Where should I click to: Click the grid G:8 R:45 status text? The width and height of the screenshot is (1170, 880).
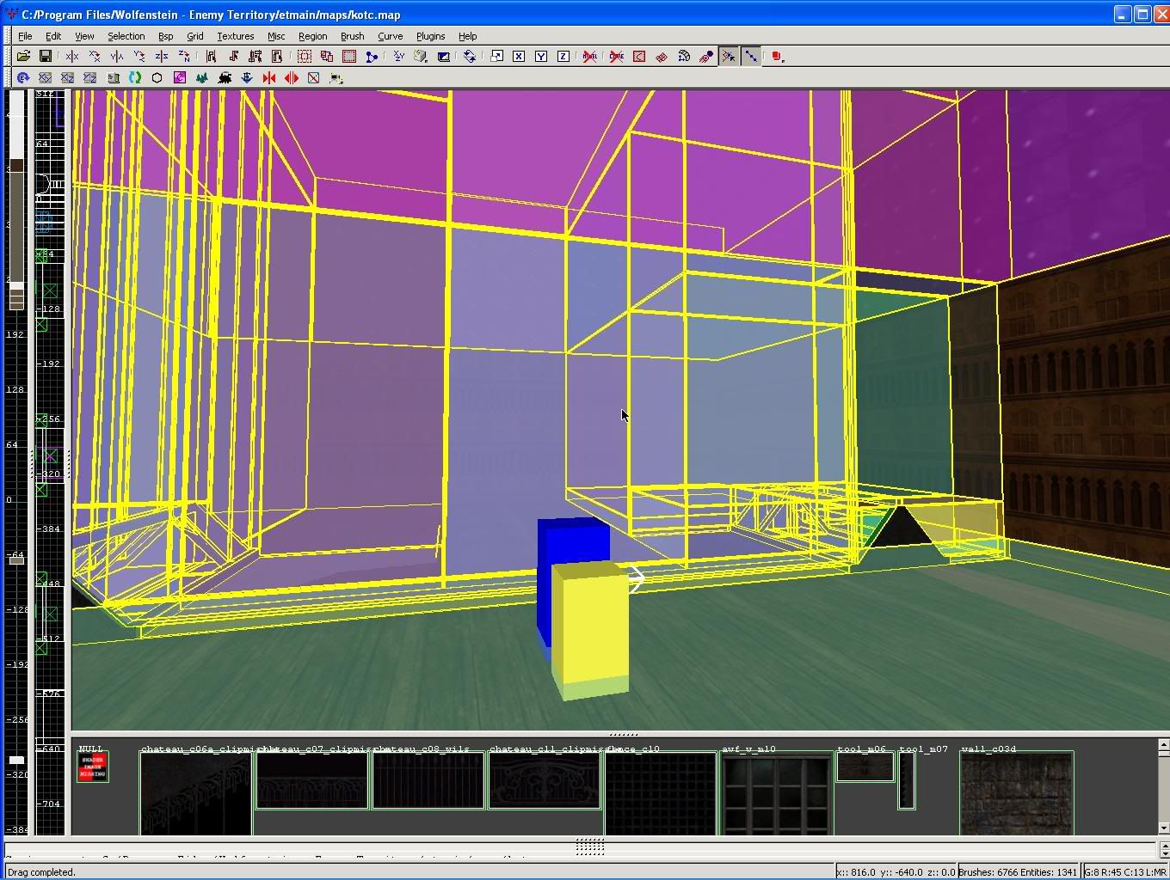pos(1125,871)
